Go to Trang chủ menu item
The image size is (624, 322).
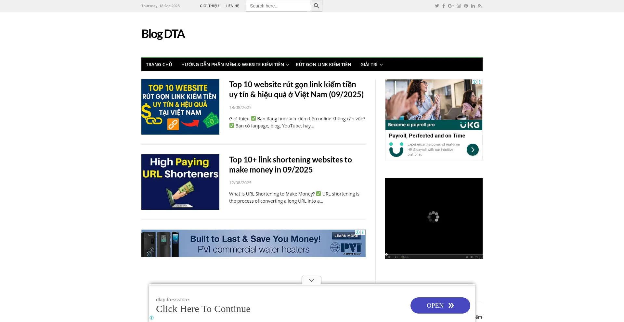(159, 65)
